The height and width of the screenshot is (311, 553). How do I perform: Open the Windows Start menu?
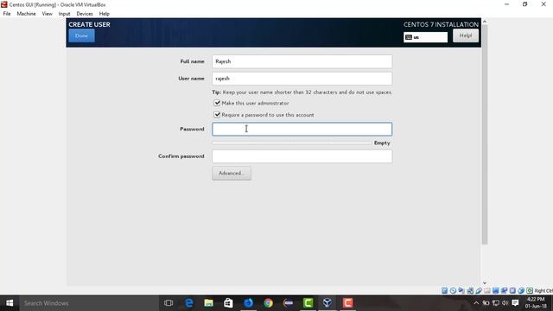[10, 303]
